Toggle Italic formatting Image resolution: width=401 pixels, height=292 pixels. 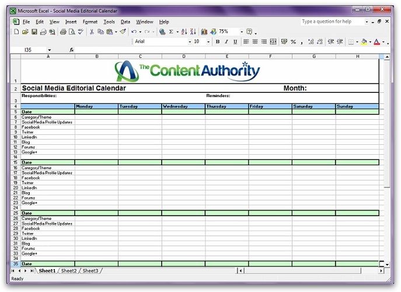coord(226,41)
